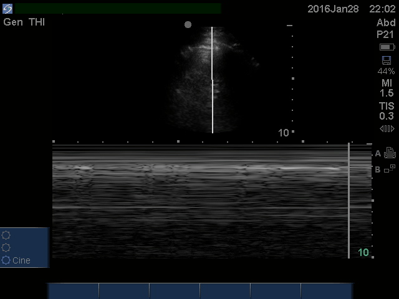Click the 2D sector ultrasound image
Viewport: 399px width, 299px height.
click(212, 80)
